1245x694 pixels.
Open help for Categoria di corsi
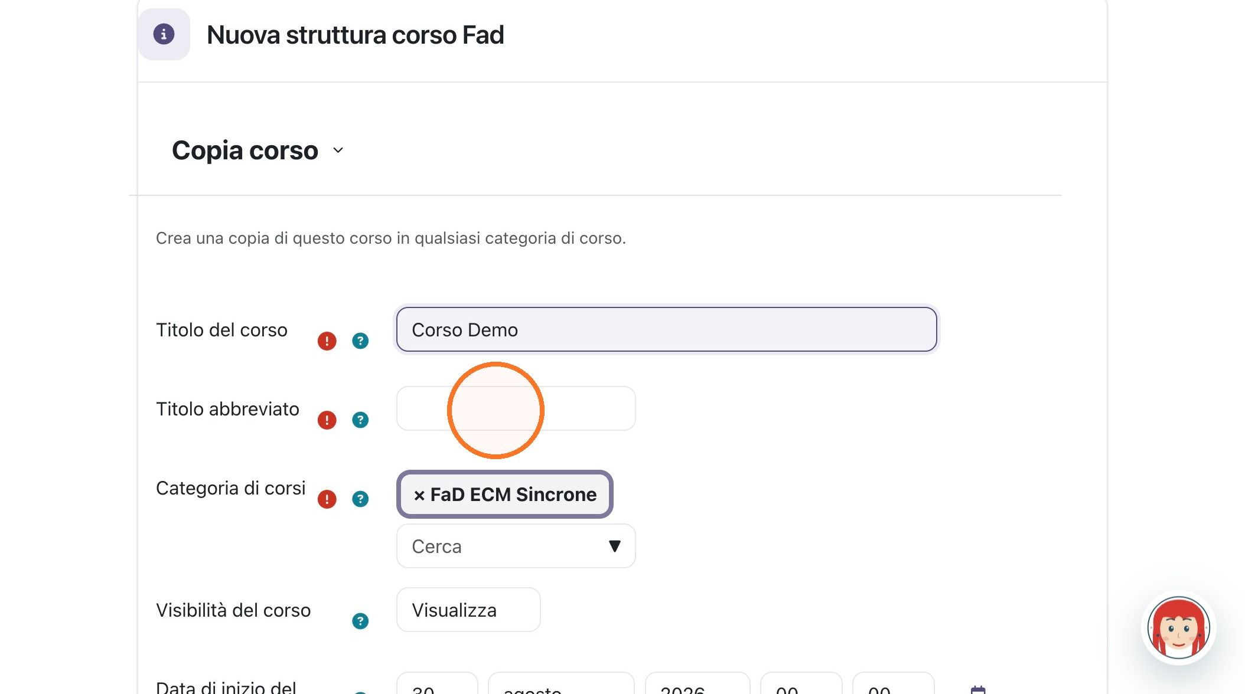pyautogui.click(x=360, y=499)
